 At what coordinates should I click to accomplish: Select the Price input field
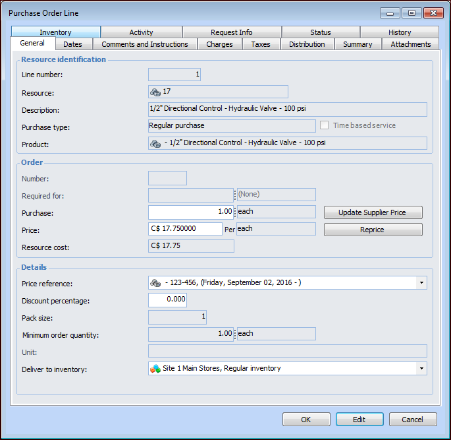coord(185,229)
